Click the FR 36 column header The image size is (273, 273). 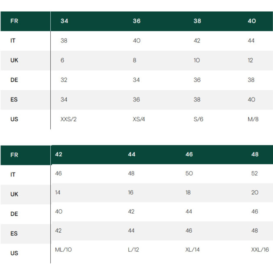point(136,21)
